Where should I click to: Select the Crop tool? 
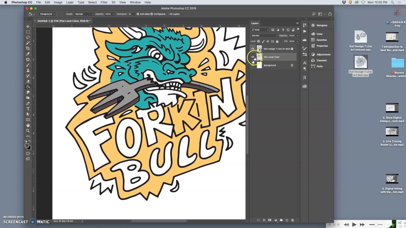coord(28,48)
